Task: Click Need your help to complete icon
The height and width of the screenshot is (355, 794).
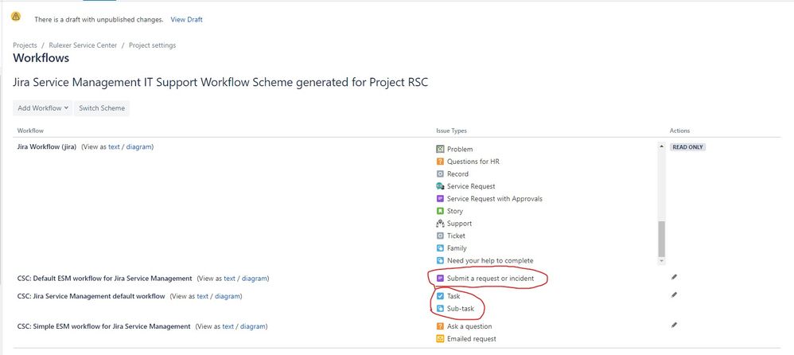Action: (440, 261)
